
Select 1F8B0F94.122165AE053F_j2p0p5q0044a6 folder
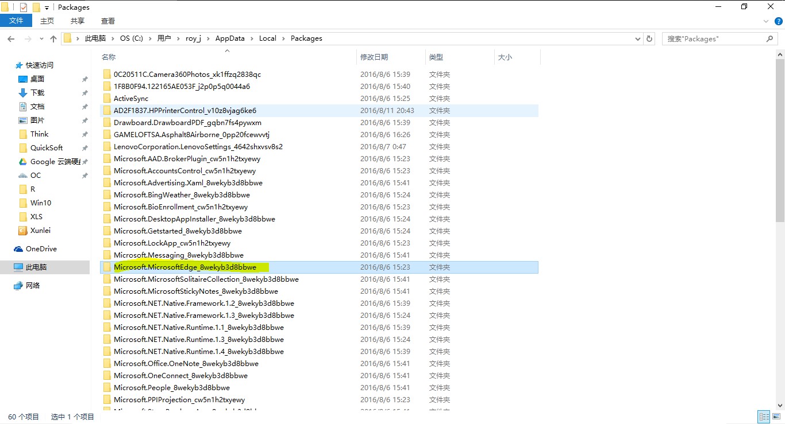coord(320,86)
